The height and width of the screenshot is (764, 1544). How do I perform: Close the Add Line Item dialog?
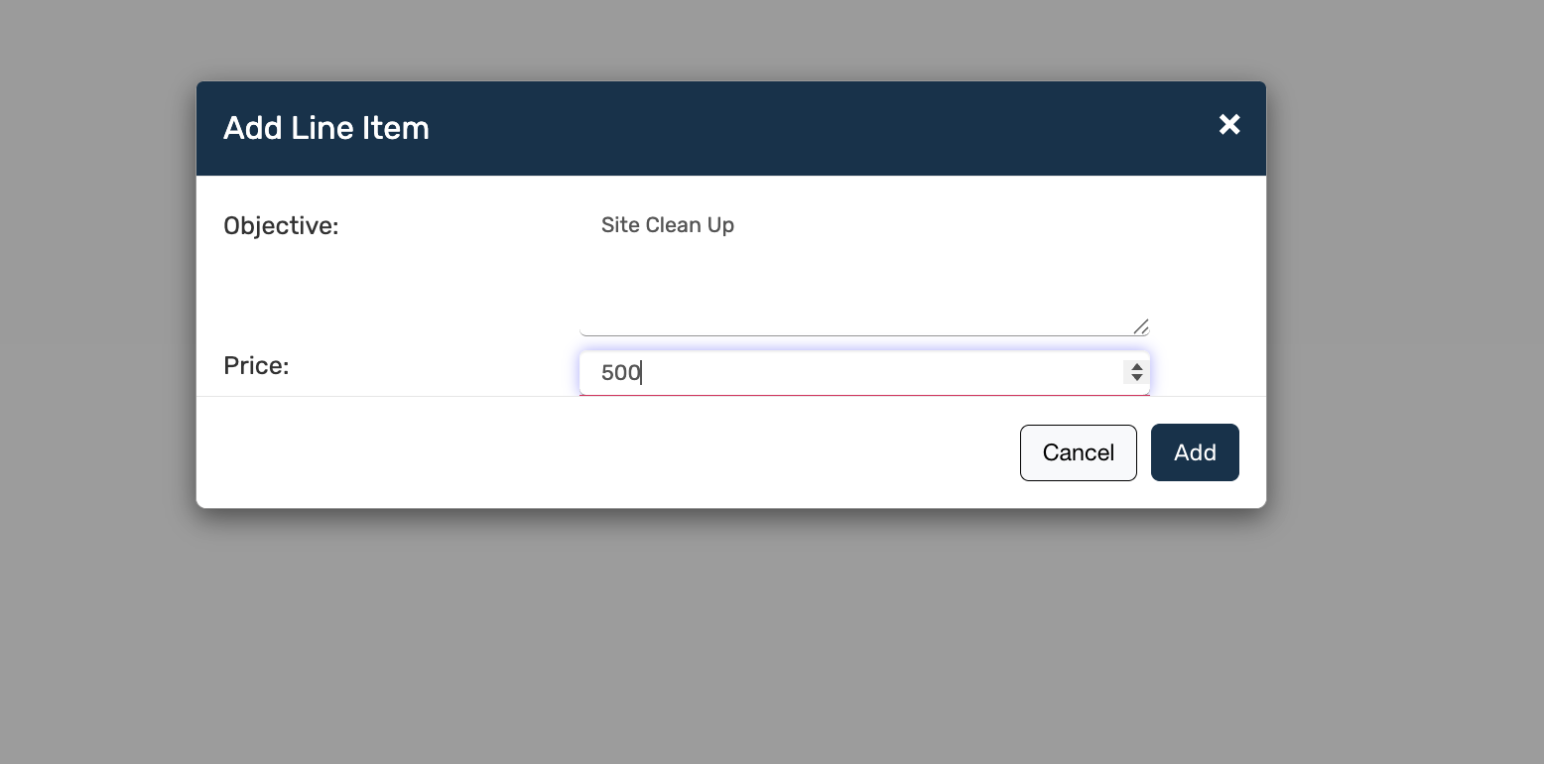click(1229, 124)
